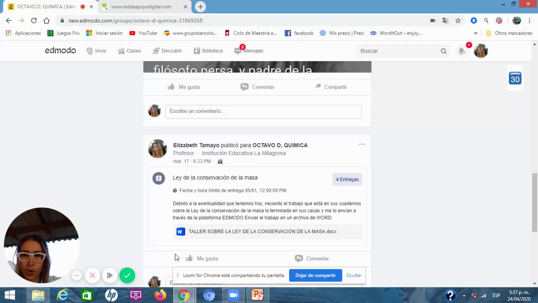The width and height of the screenshot is (538, 303).
Task: Switch to the www.reddeapoyodigital.com tab
Action: tap(141, 7)
